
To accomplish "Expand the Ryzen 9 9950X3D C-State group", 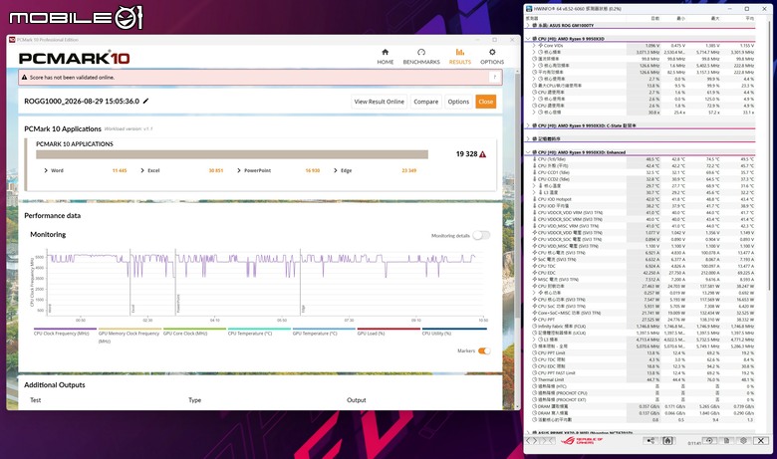I will pyautogui.click(x=528, y=125).
